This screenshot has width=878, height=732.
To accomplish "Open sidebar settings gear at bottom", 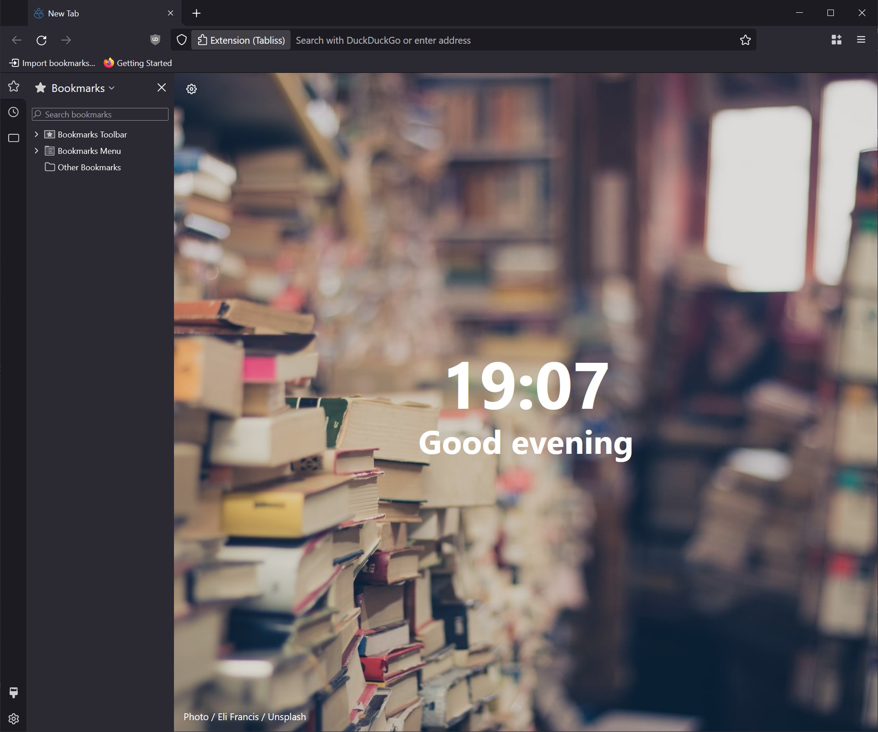I will (x=14, y=719).
